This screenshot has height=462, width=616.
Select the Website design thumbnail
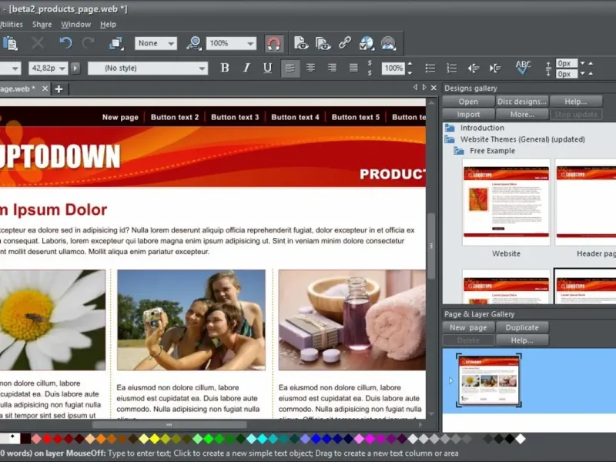point(506,202)
